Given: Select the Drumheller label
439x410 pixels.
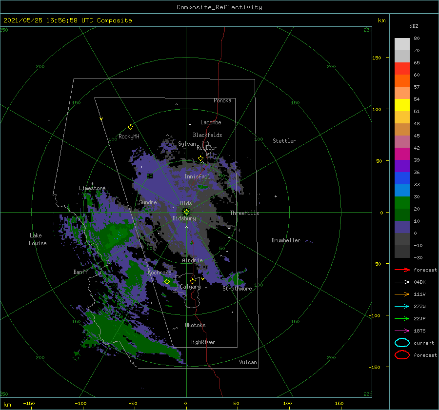Looking at the screenshot, I should (285, 240).
